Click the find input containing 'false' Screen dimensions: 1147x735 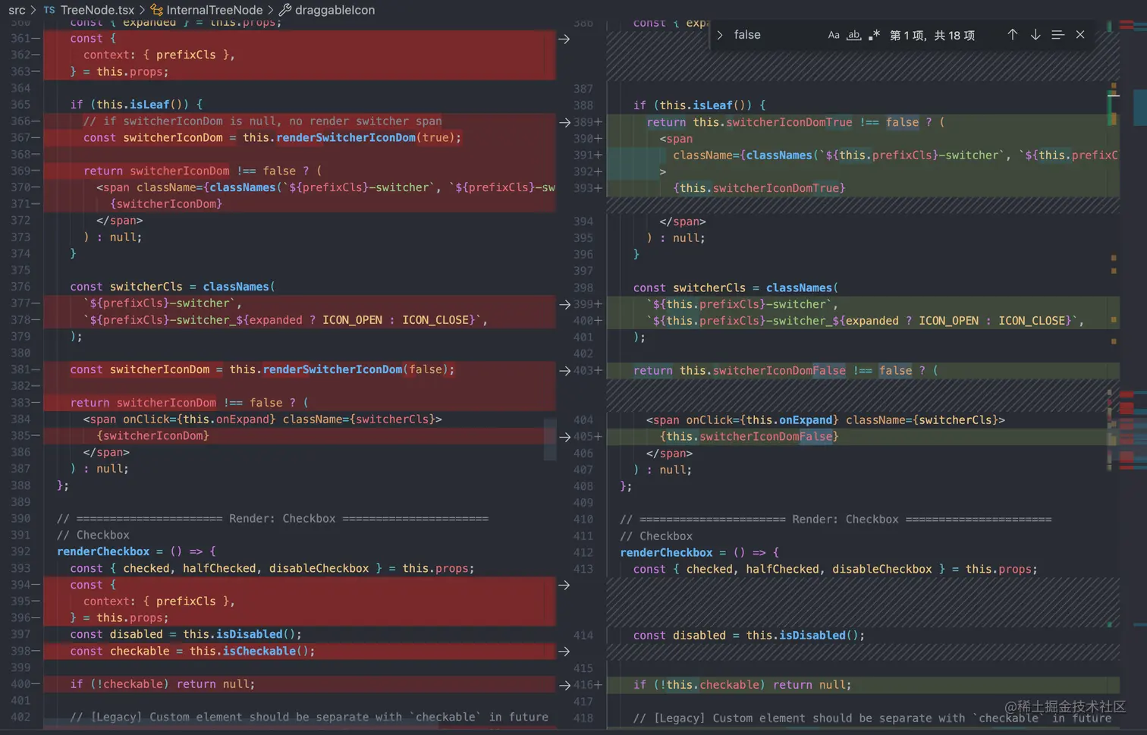[775, 35]
